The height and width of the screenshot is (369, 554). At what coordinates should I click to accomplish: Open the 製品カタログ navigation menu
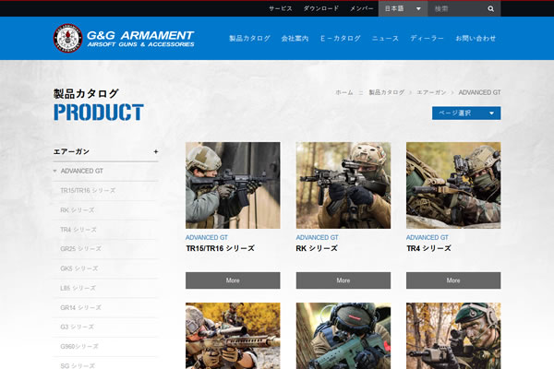(x=249, y=38)
